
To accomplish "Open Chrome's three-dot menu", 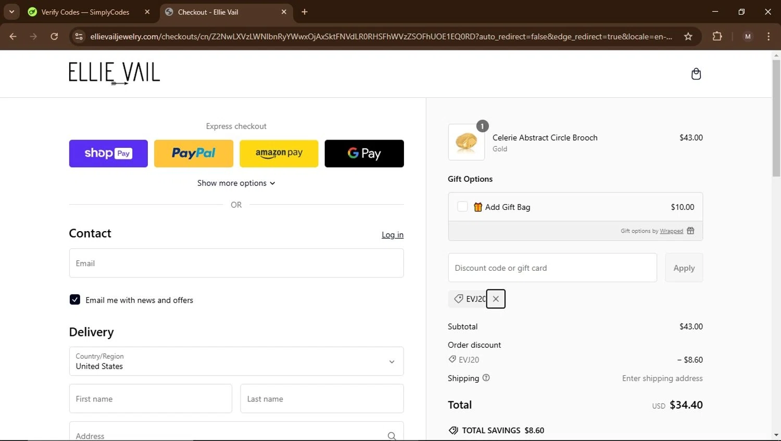I will [x=769, y=36].
